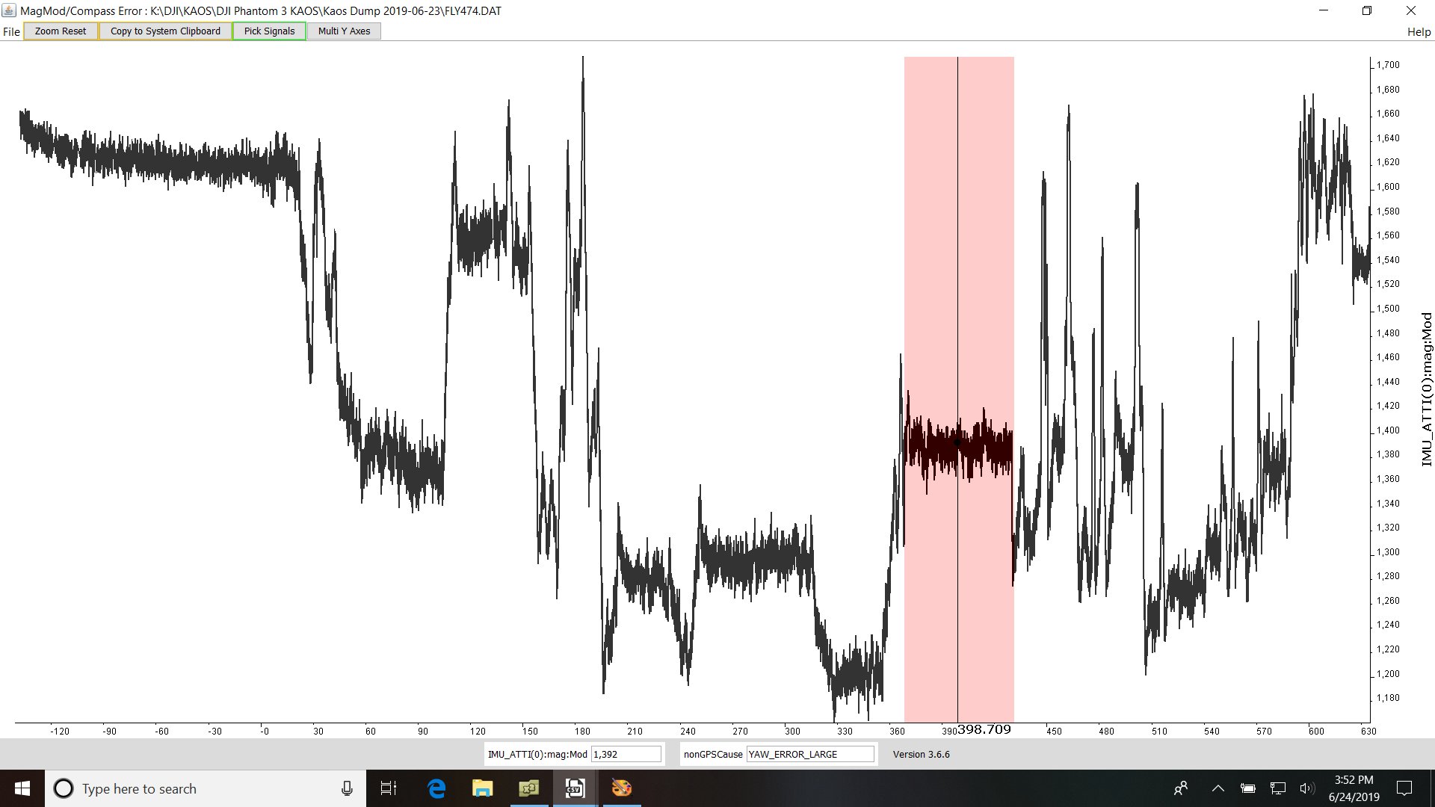Click the 300 X-axis tick label
This screenshot has width=1435, height=807.
coord(792,732)
